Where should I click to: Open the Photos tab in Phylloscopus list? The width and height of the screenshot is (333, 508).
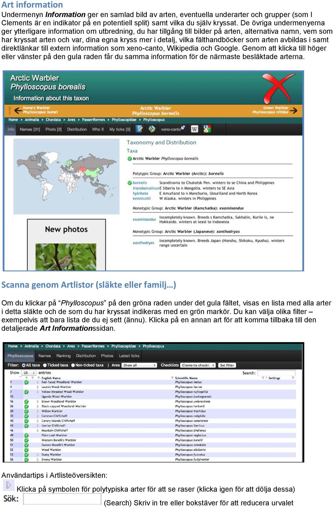pyautogui.click(x=107, y=356)
